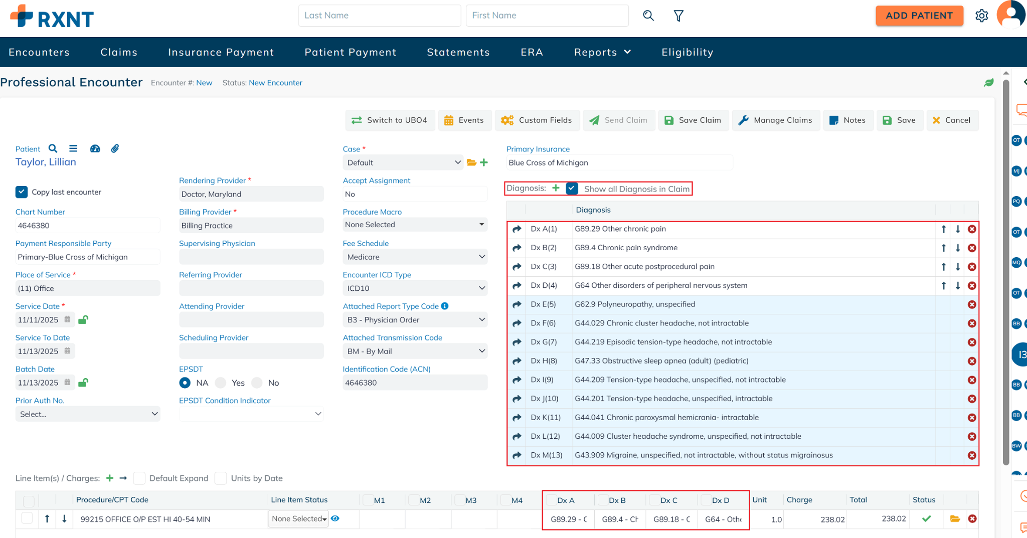Select the EPSDT Yes radio button

(x=221, y=383)
